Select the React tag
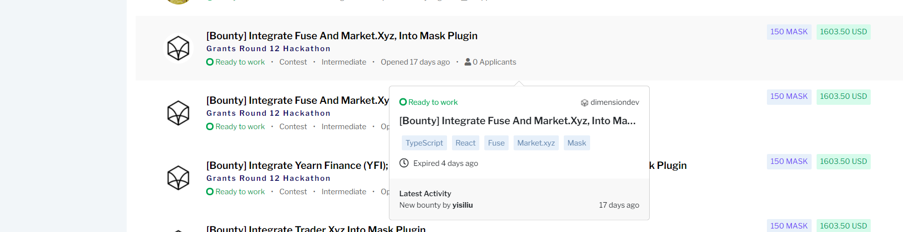The image size is (907, 232). 465,143
